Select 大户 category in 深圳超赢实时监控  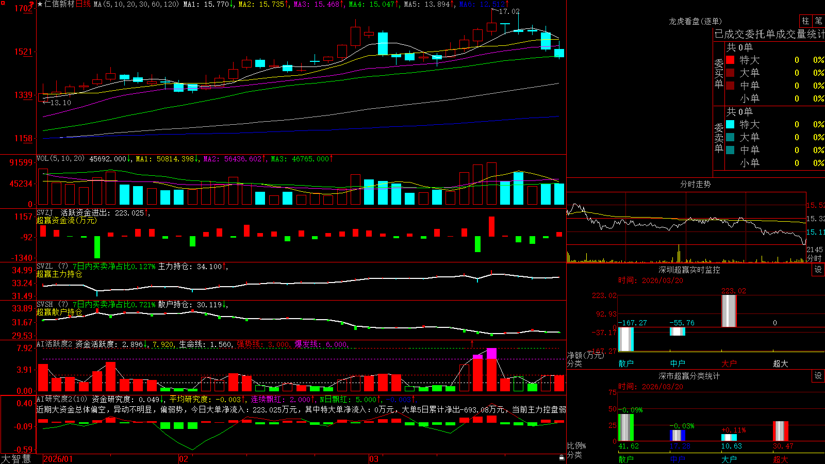click(x=729, y=363)
